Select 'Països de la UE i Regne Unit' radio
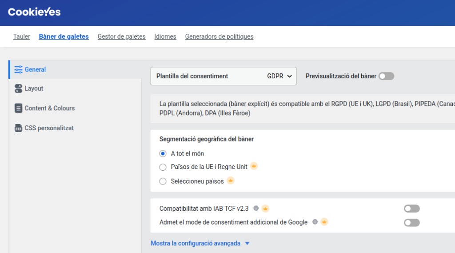Screen dimensions: 455x253 coord(163,167)
